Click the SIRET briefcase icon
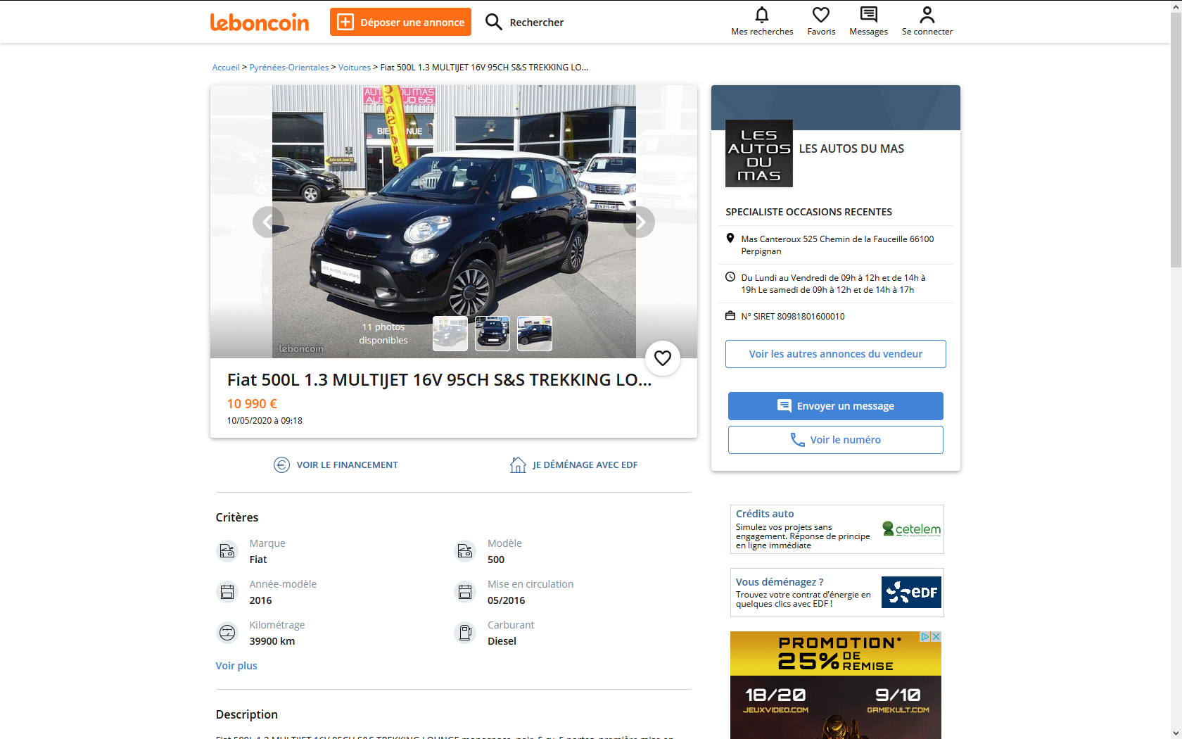This screenshot has width=1182, height=739. [x=730, y=316]
